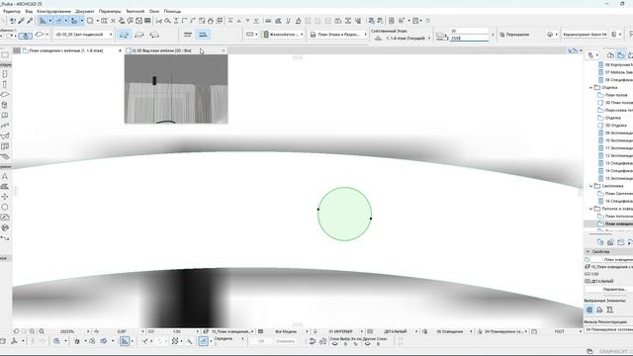Toggle the second highlighted snap button in toolbar

point(59,21)
